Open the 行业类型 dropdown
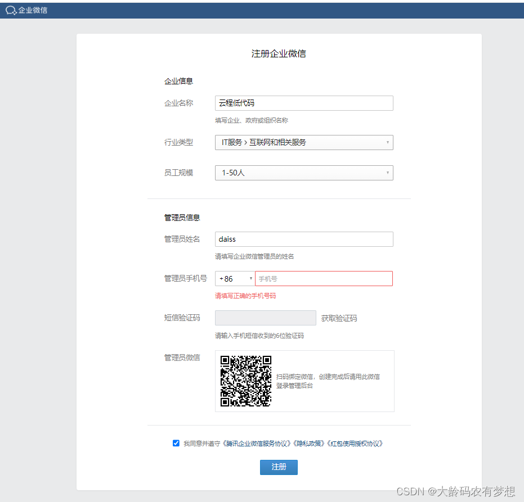Viewport: 524px width, 502px height. point(304,143)
